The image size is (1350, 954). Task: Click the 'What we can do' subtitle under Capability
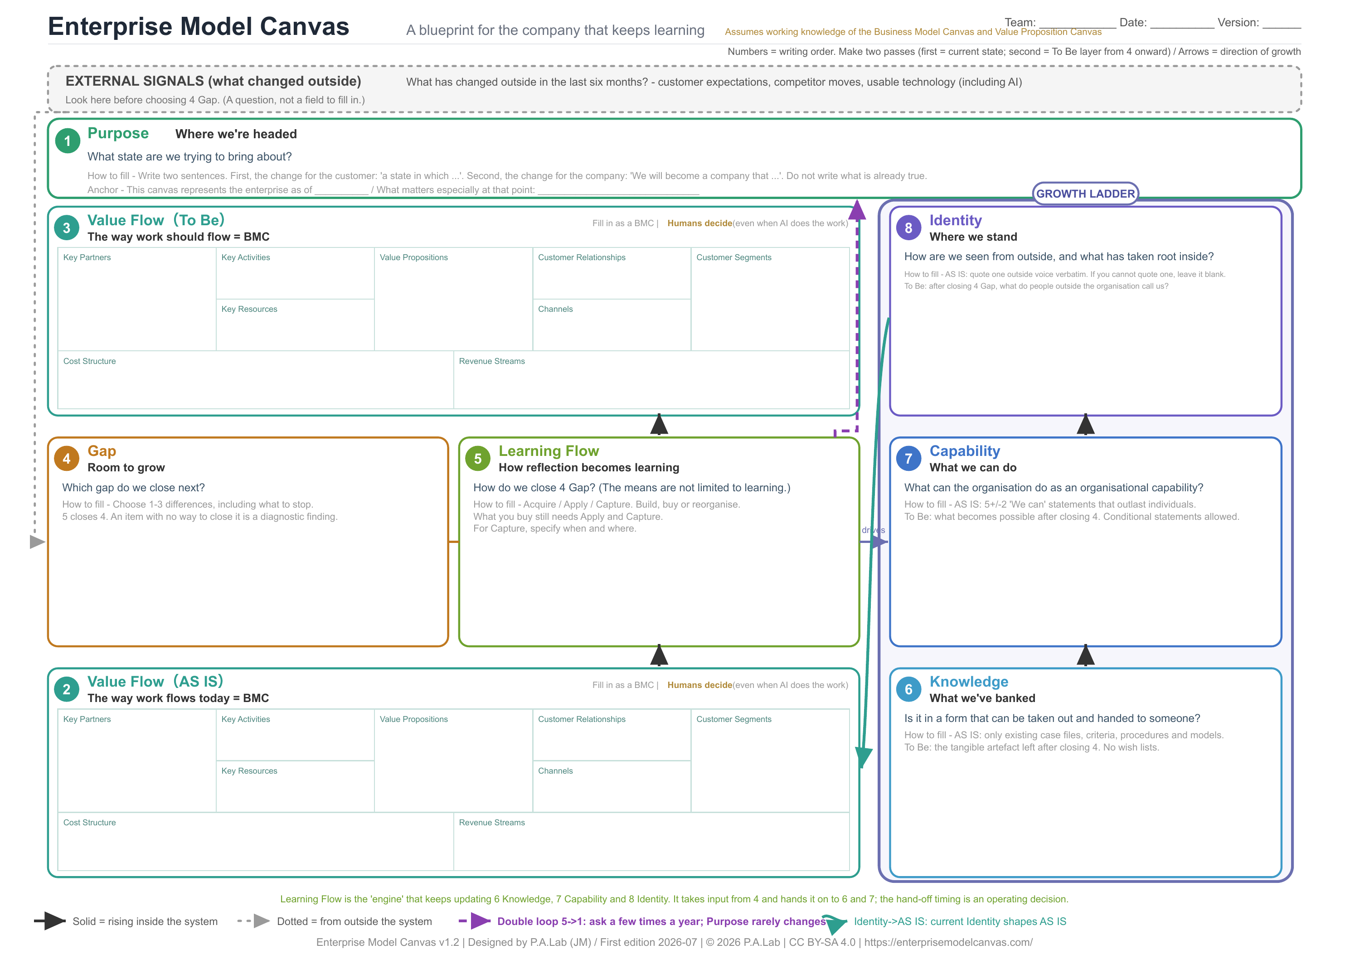pyautogui.click(x=972, y=467)
